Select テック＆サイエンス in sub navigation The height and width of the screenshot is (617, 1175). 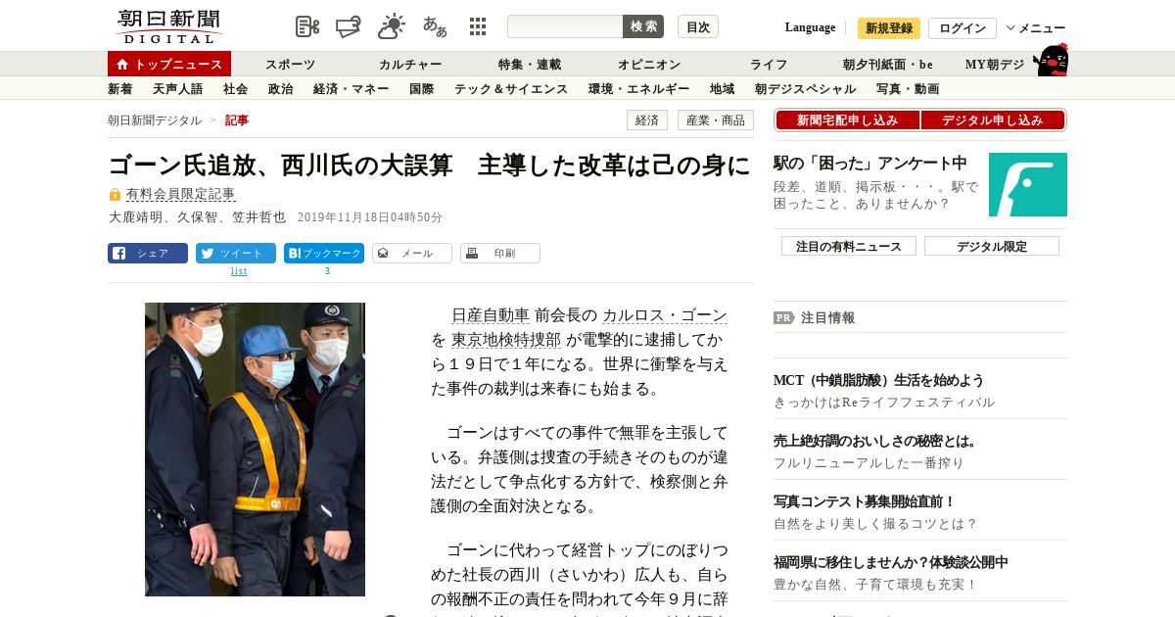point(511,89)
